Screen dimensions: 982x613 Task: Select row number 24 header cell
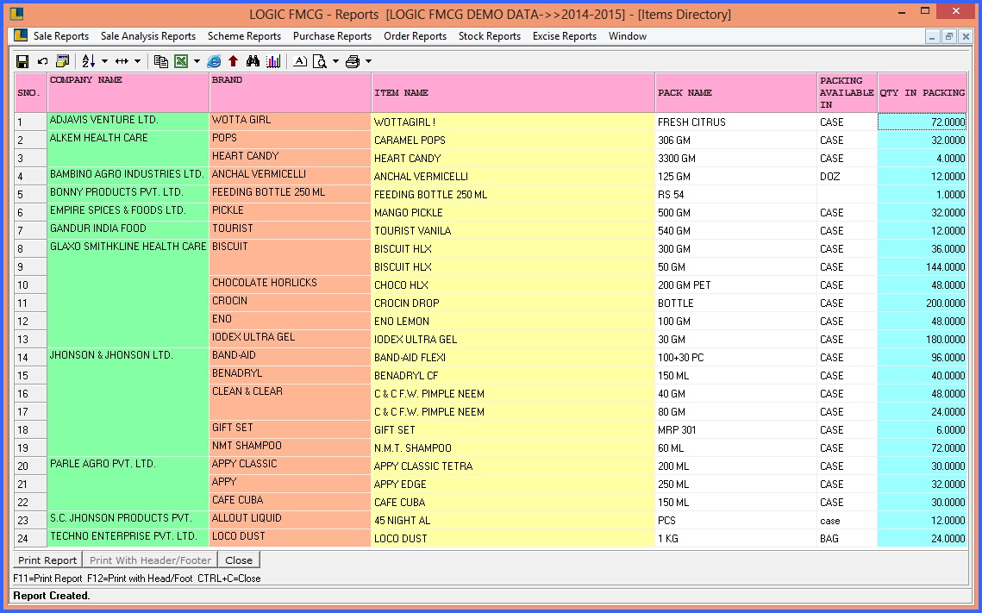(31, 539)
